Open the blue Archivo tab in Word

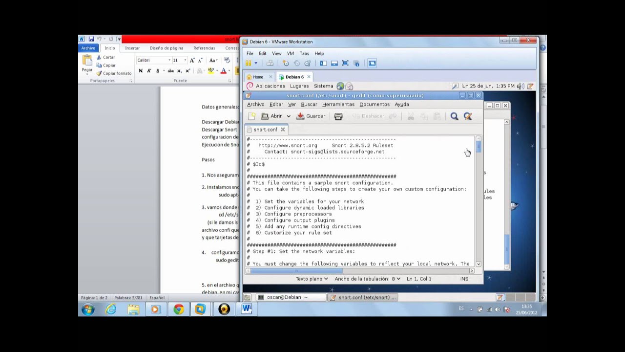coord(88,48)
